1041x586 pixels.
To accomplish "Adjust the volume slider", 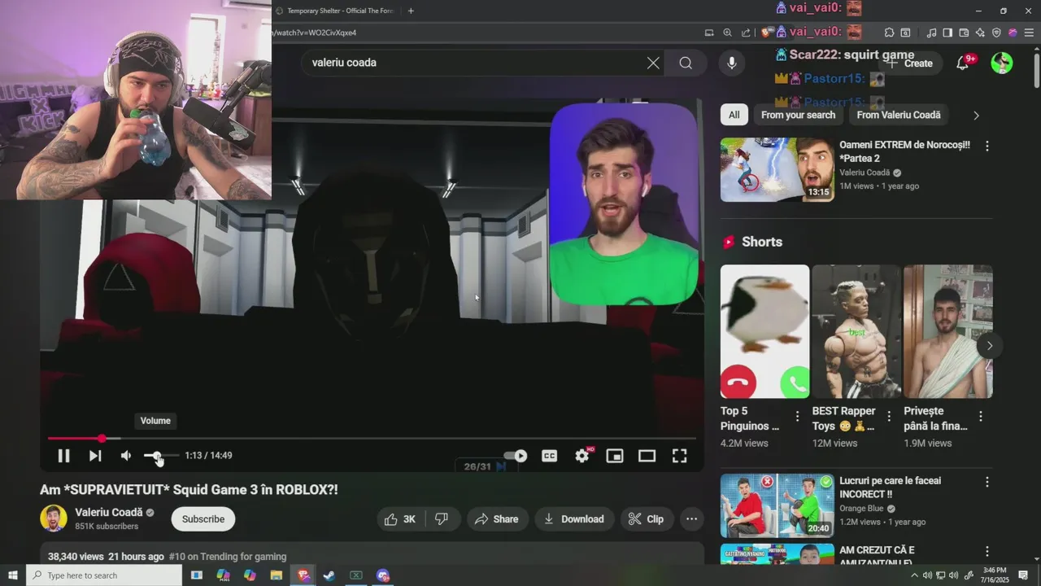I will click(160, 456).
